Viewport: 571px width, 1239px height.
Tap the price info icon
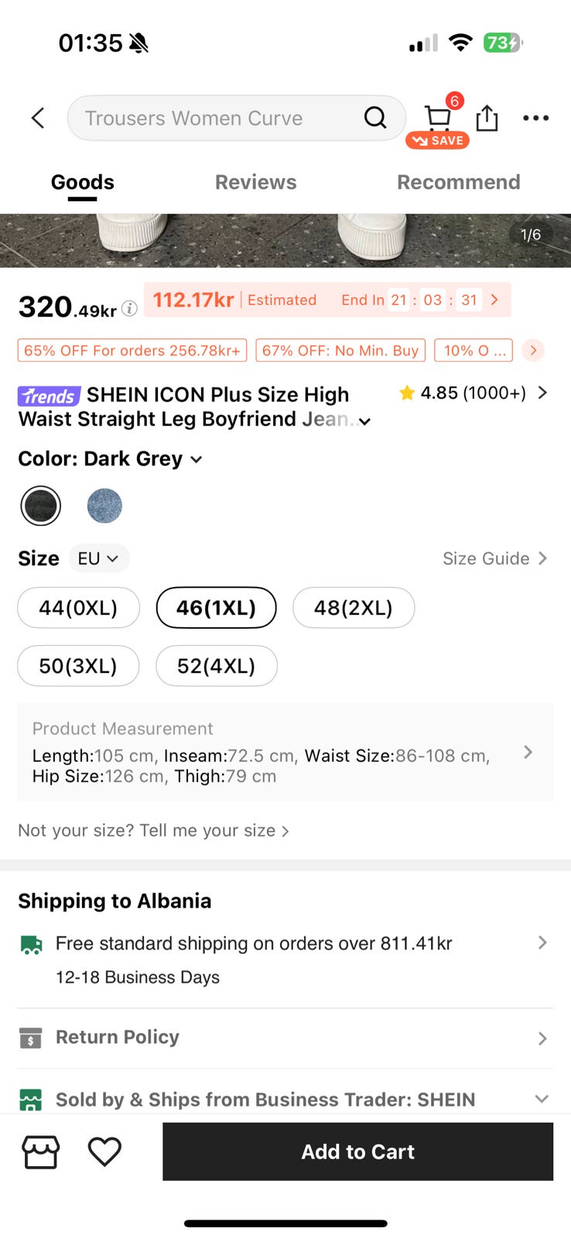click(130, 308)
